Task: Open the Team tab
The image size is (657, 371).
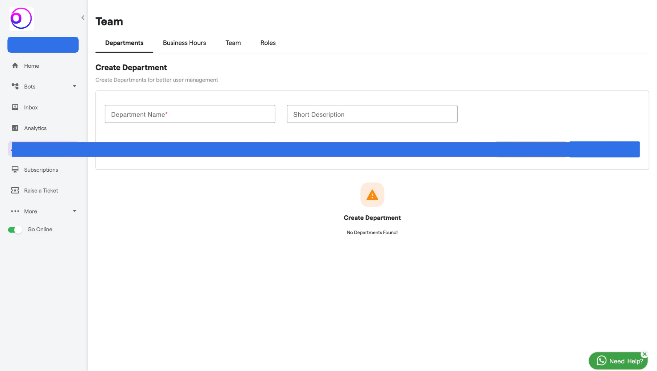Action: pos(233,43)
